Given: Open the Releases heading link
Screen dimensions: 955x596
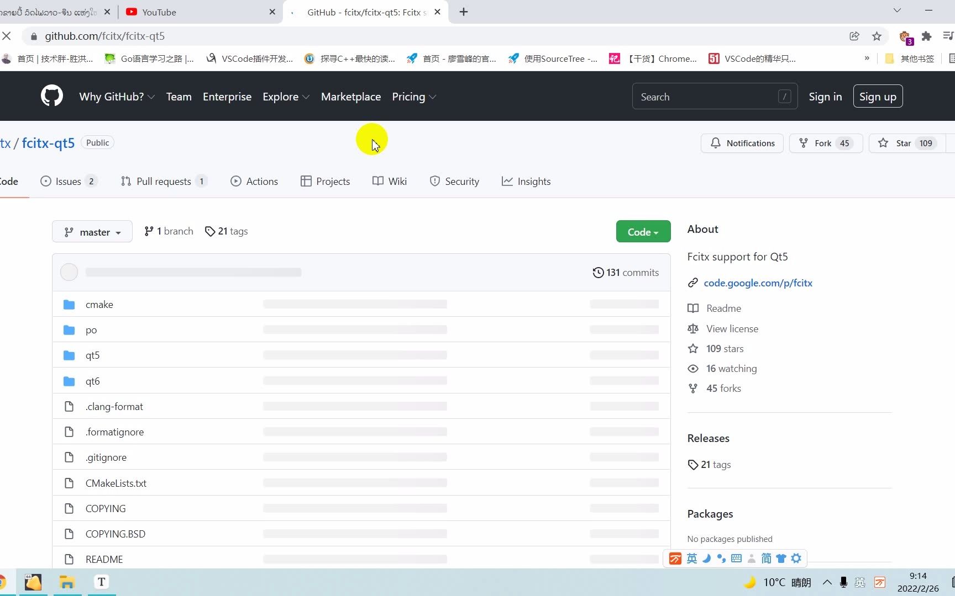Looking at the screenshot, I should click(x=709, y=438).
